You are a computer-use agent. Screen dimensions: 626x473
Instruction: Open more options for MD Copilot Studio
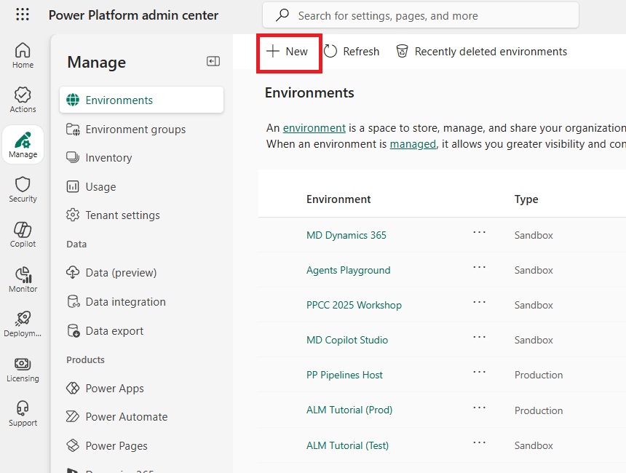pos(479,337)
